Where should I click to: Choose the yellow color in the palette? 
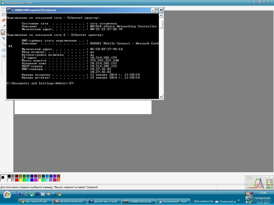pos(20,180)
